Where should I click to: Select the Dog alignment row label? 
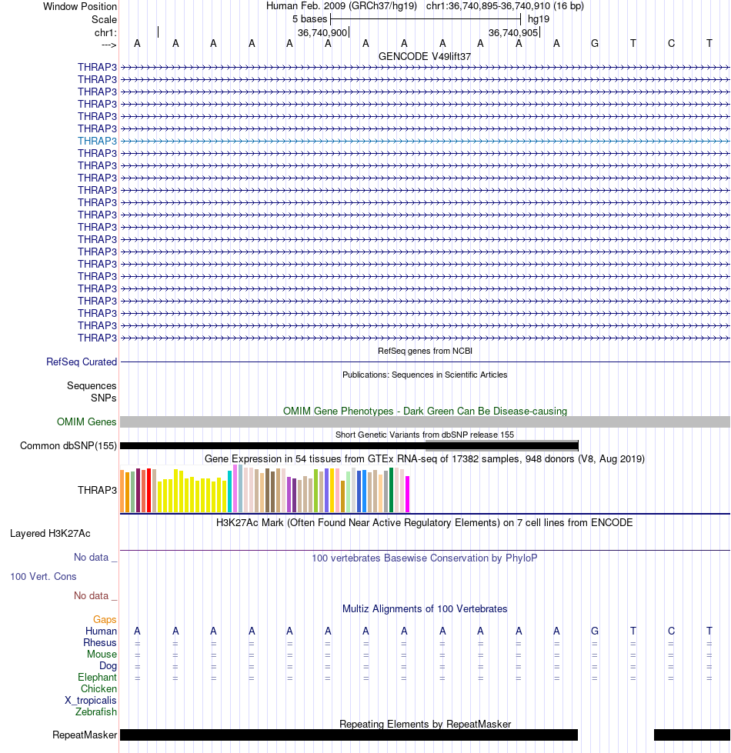(x=108, y=665)
